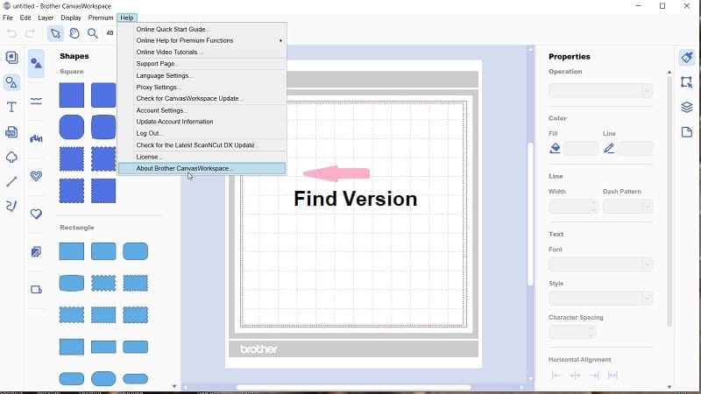
Task: Pick the Zoom magnifier tool
Action: [x=93, y=33]
